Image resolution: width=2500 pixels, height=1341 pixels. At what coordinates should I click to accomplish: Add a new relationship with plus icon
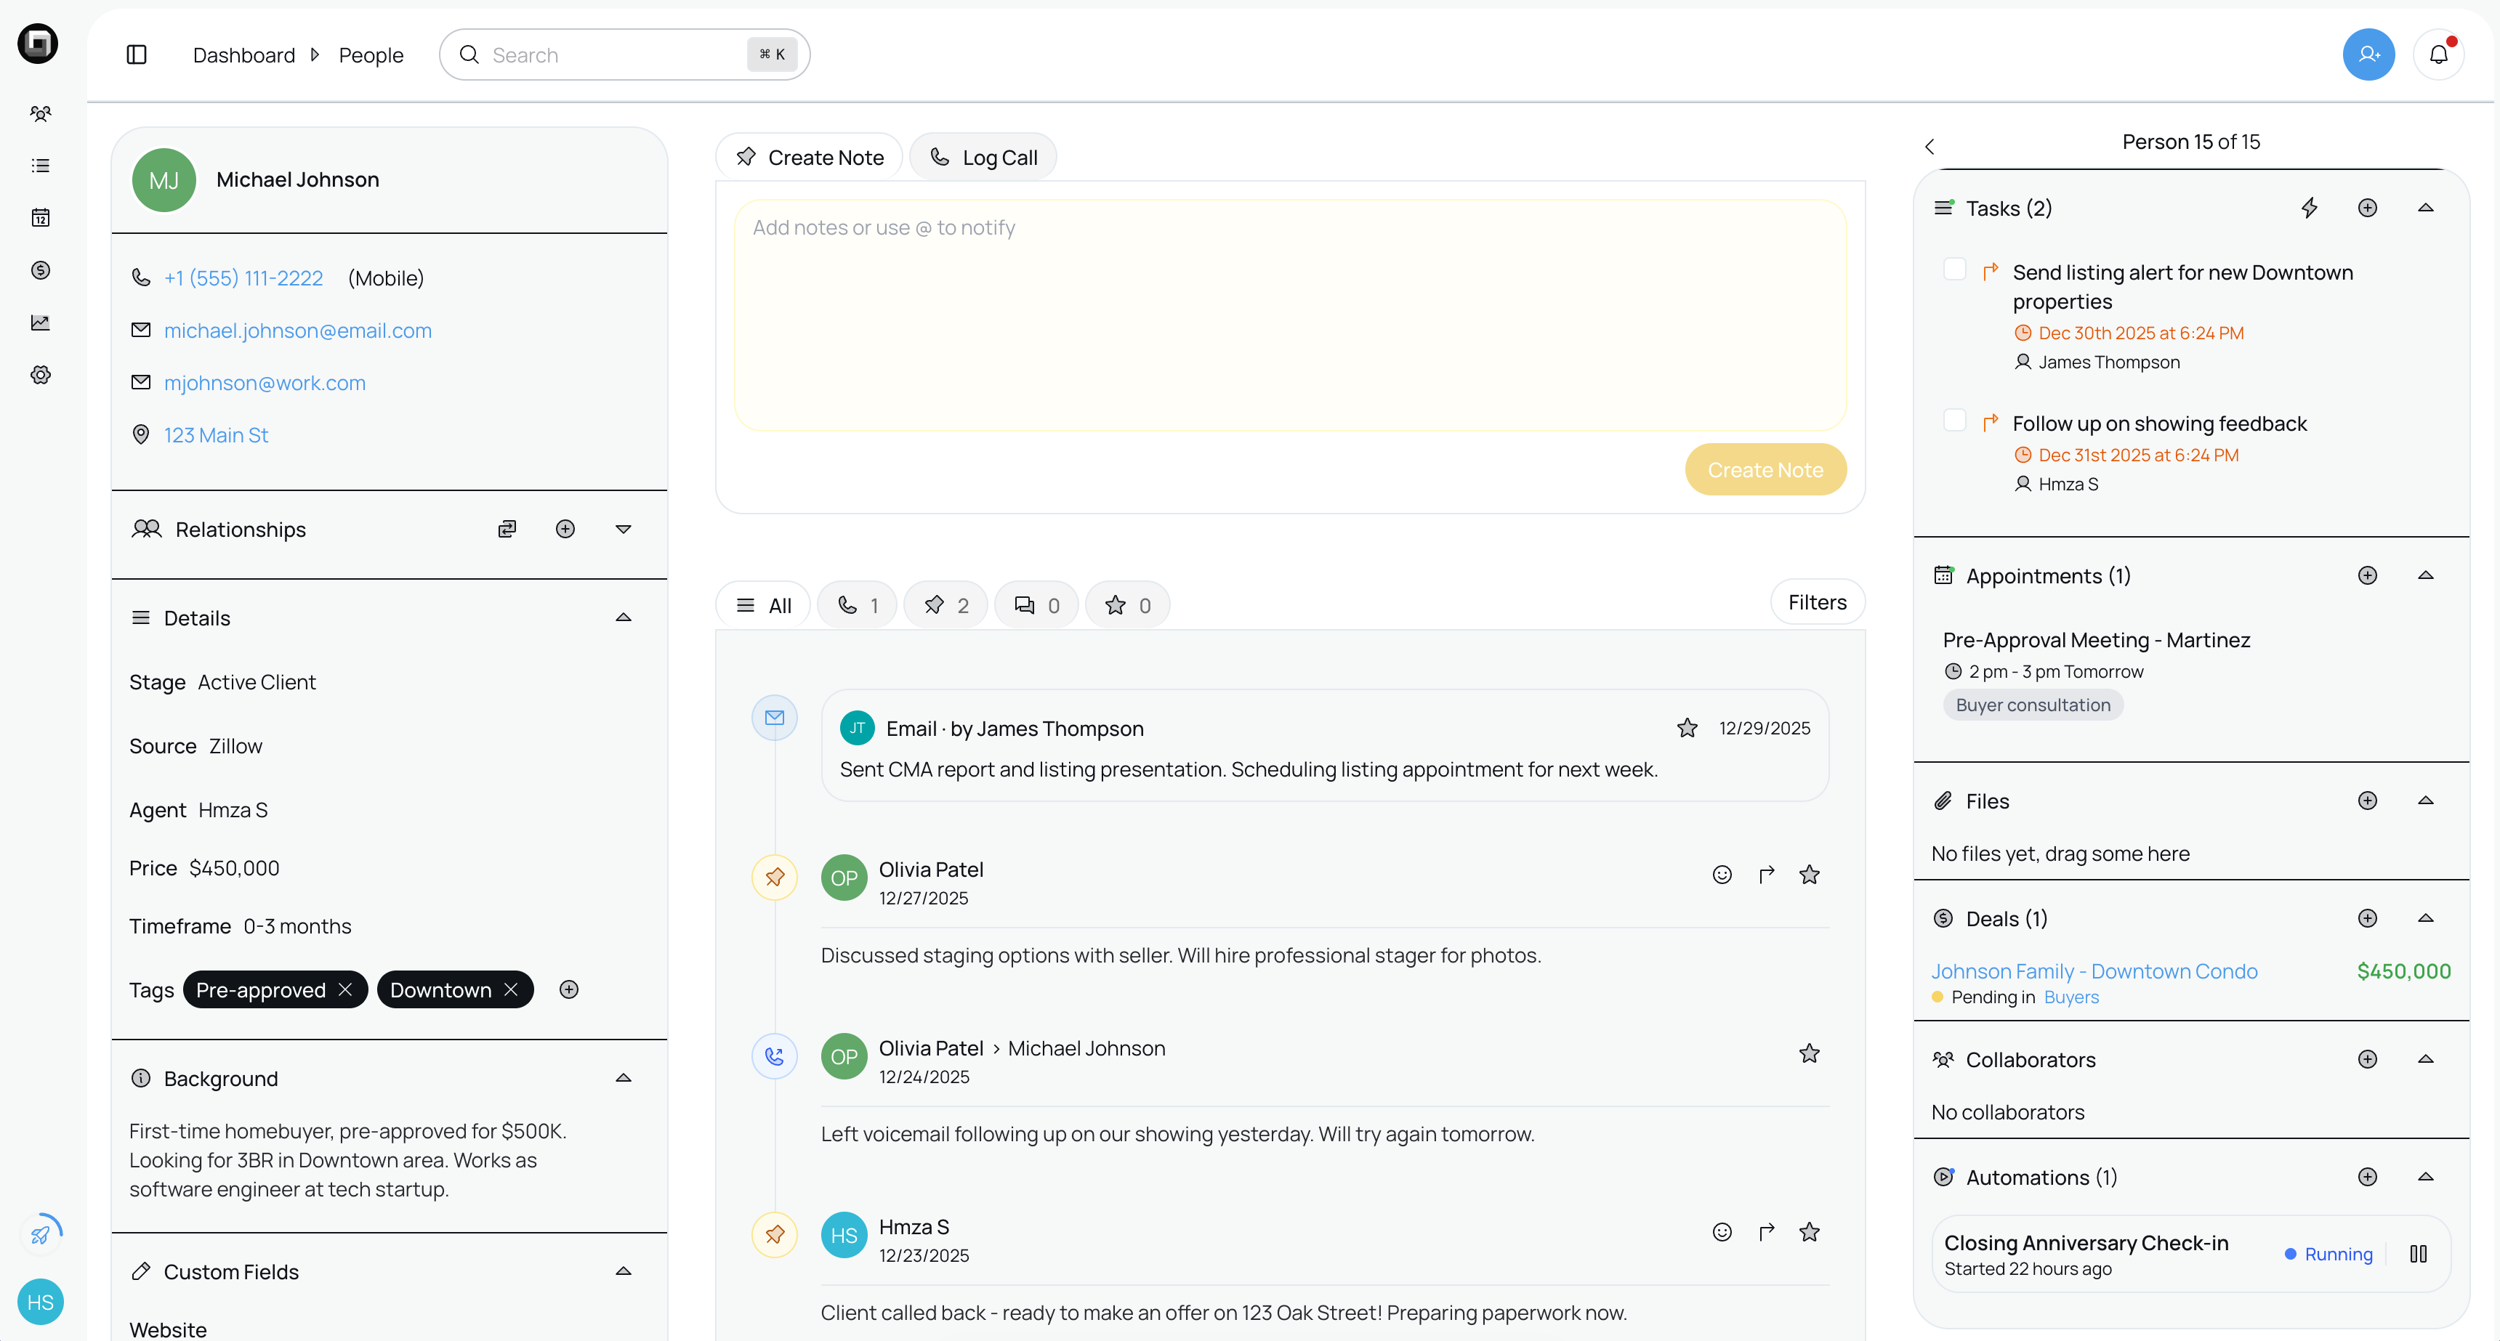click(x=565, y=529)
